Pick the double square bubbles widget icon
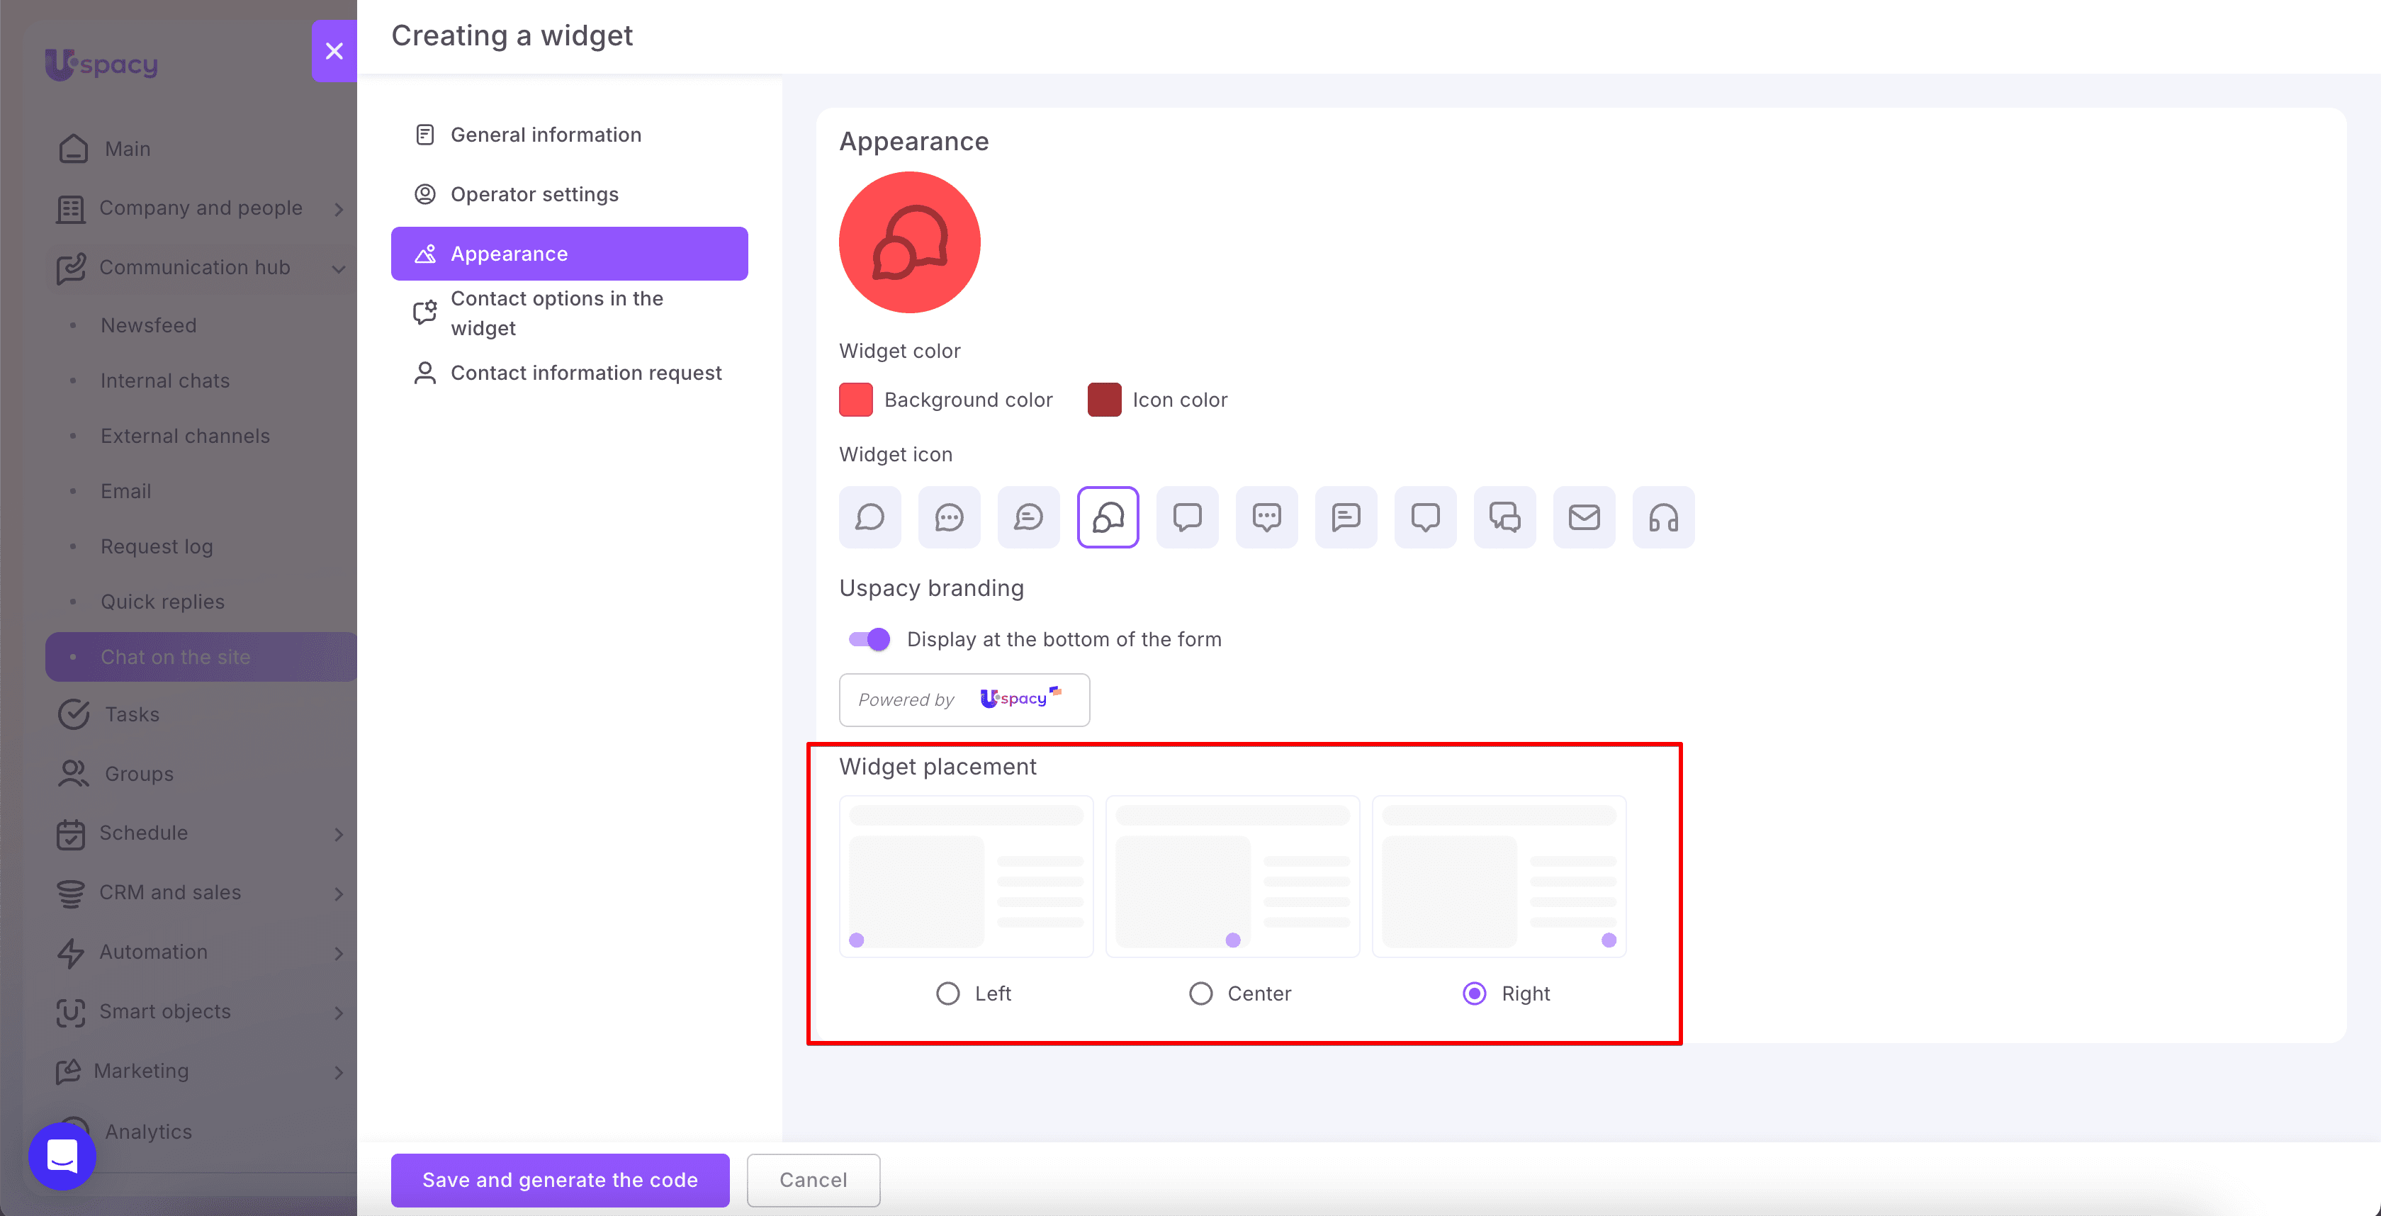The image size is (2381, 1216). 1506,517
